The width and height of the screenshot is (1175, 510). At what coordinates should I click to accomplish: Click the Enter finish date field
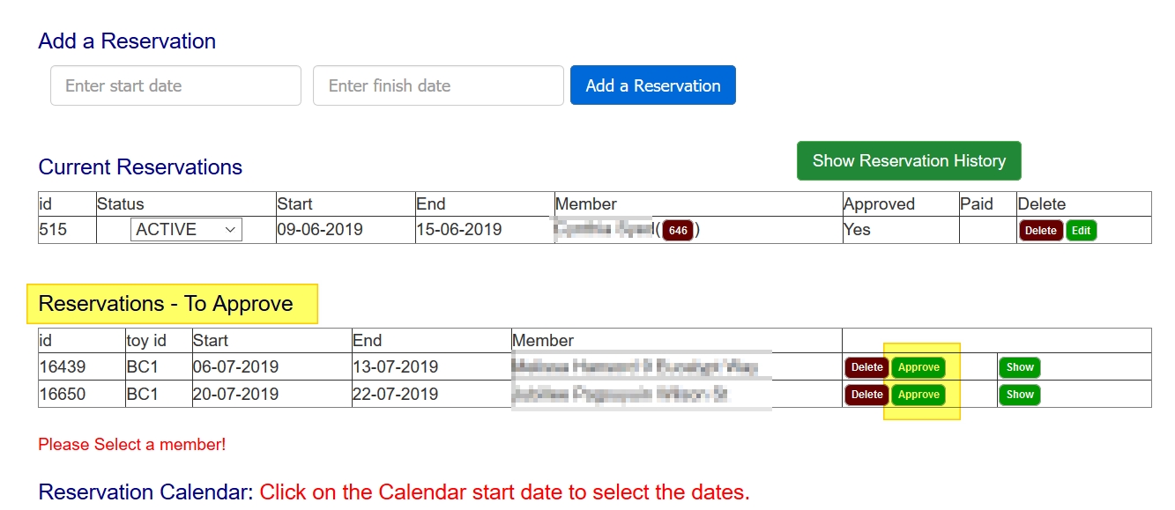[x=438, y=85]
